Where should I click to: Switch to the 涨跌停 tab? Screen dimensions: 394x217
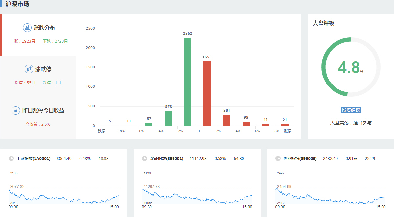[43, 69]
